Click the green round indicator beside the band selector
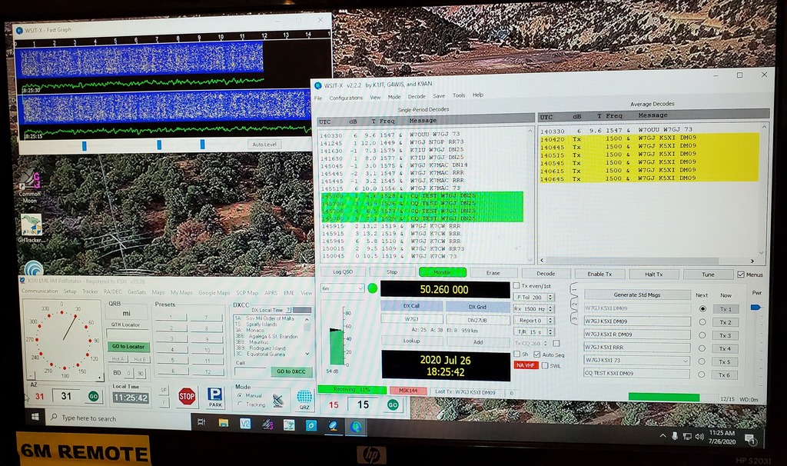787x466 pixels. (373, 288)
